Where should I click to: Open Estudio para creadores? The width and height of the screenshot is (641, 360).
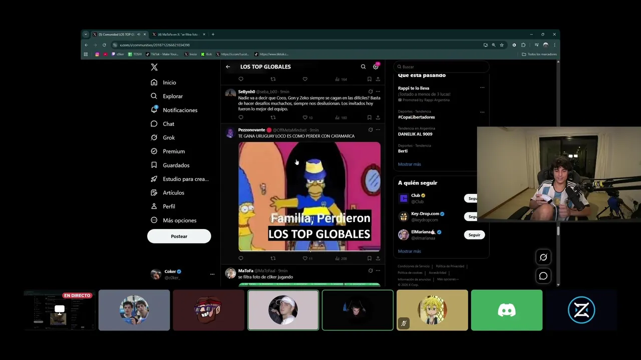click(180, 179)
